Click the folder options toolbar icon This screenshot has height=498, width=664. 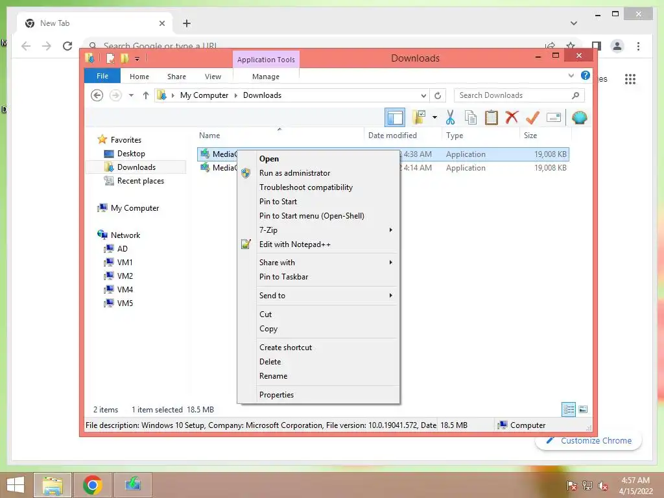coord(420,117)
